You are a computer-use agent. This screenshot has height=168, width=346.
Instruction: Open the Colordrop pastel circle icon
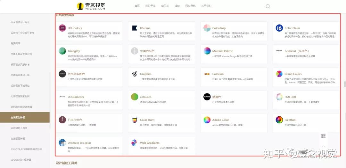click(207, 28)
